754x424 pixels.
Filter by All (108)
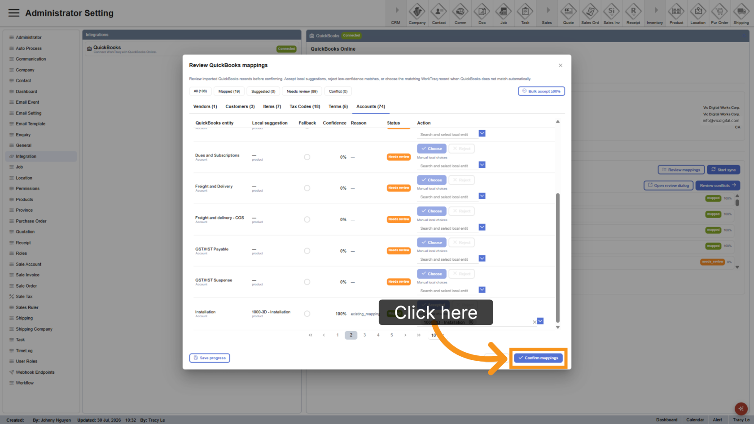pos(200,92)
